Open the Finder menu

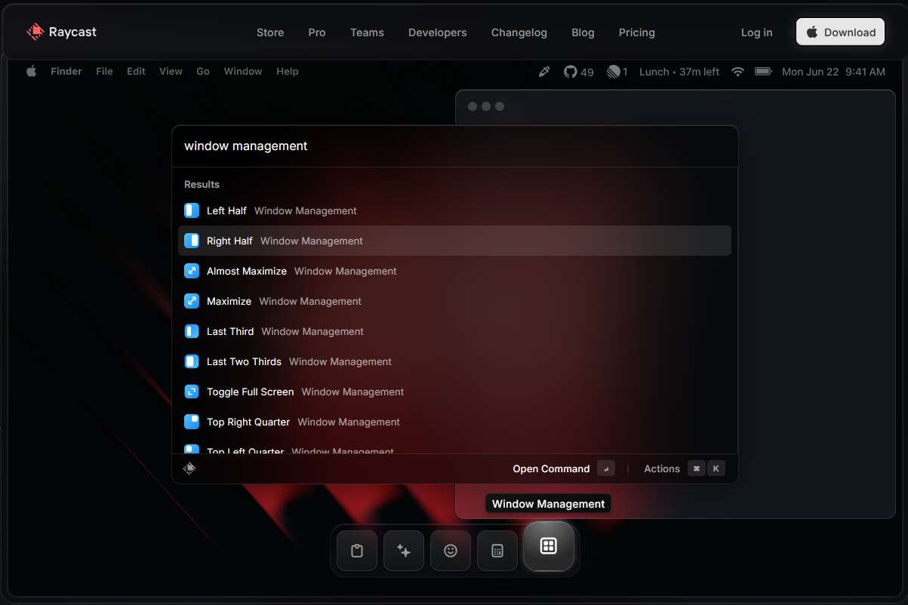(x=66, y=72)
